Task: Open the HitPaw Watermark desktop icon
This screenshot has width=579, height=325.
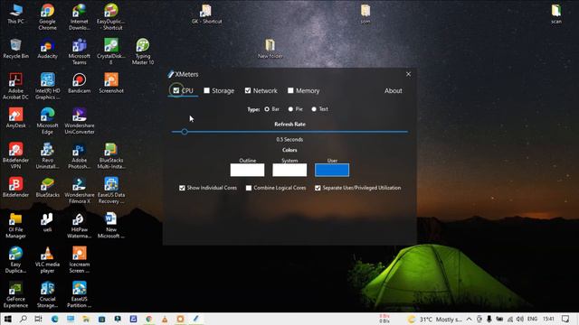Action: (79, 225)
